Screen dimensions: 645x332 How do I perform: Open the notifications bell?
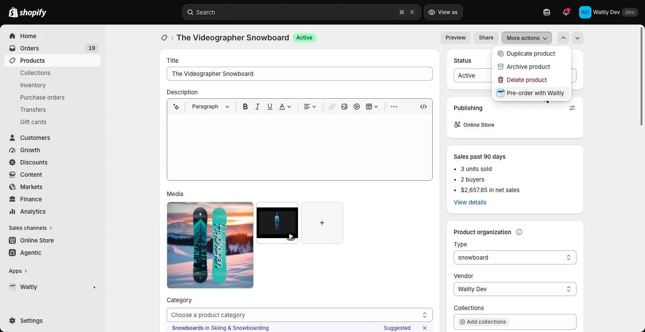click(566, 12)
